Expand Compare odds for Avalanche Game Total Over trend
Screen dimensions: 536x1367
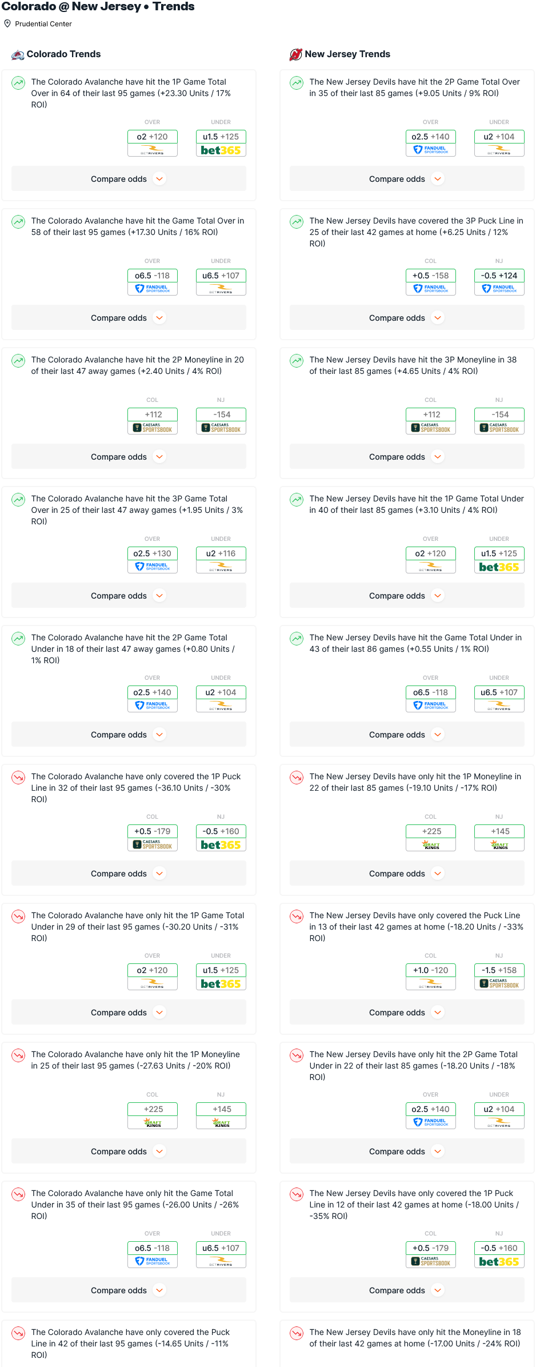129,318
